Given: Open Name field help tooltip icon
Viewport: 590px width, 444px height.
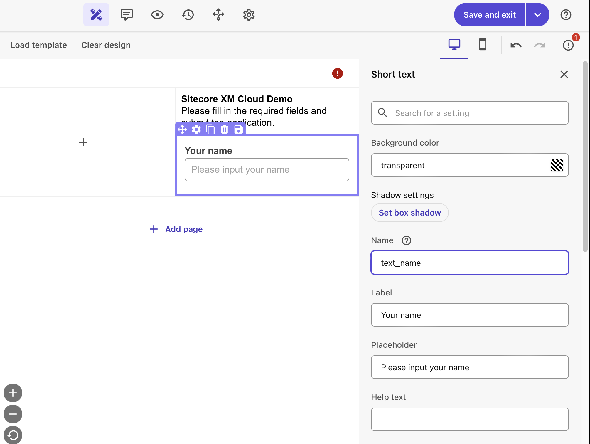Looking at the screenshot, I should click(406, 240).
